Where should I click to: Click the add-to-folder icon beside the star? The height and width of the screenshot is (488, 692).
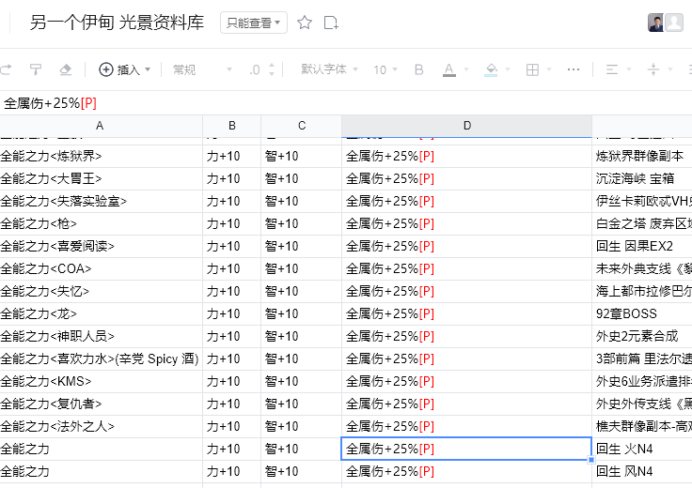pyautogui.click(x=331, y=23)
